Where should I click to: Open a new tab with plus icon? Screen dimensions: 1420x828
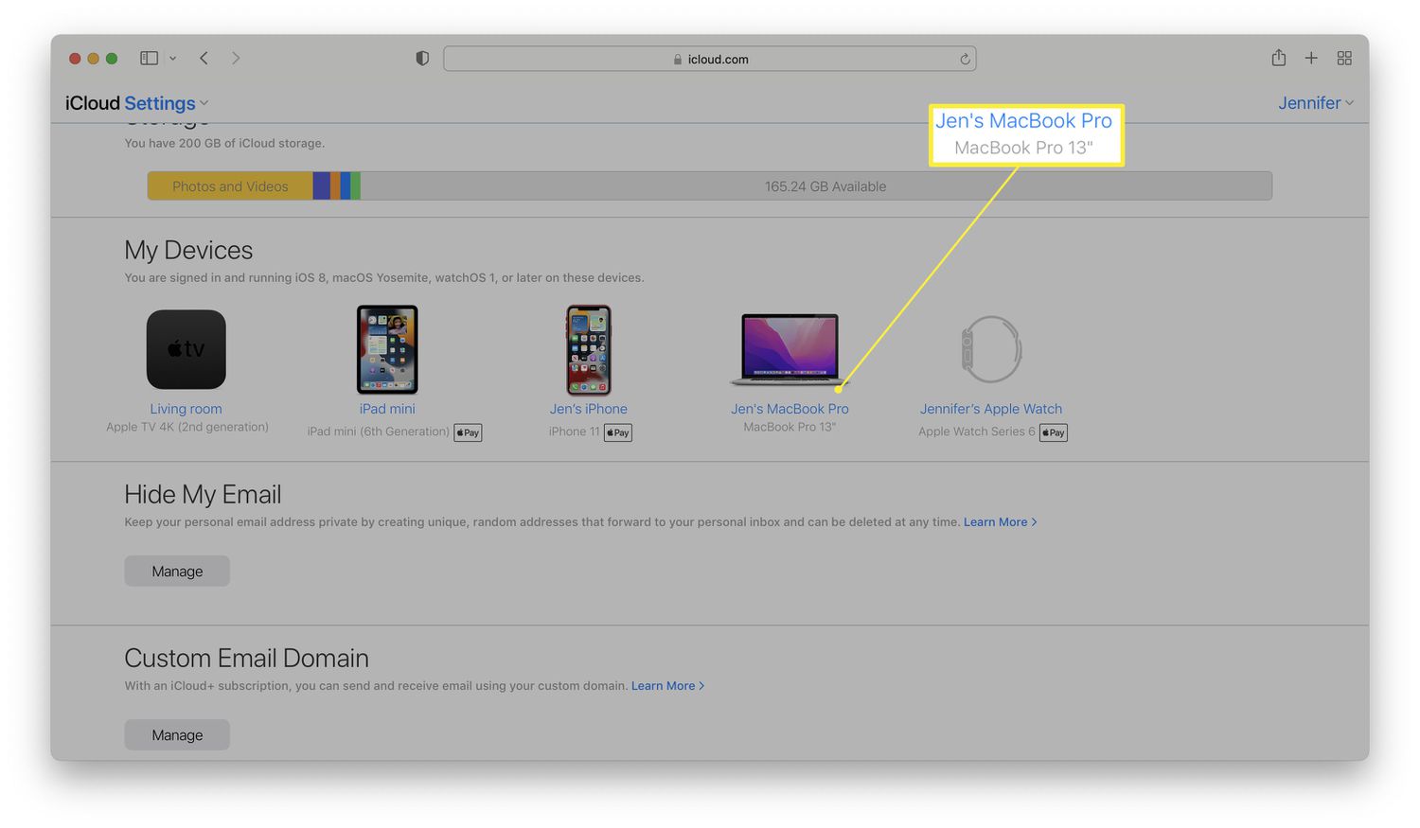click(x=1311, y=59)
